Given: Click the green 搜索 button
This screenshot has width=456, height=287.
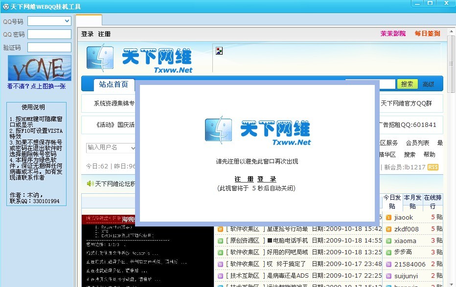Looking at the screenshot, I should (407, 84).
